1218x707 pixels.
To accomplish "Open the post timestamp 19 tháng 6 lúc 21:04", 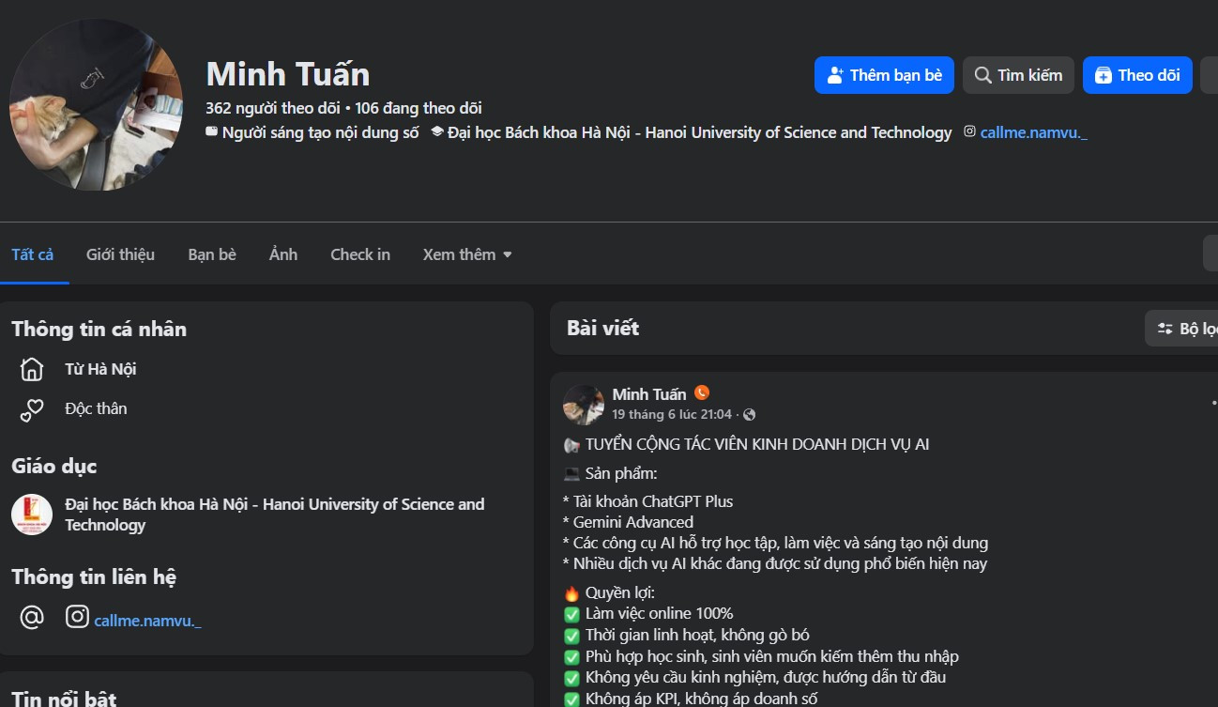I will tap(672, 414).
